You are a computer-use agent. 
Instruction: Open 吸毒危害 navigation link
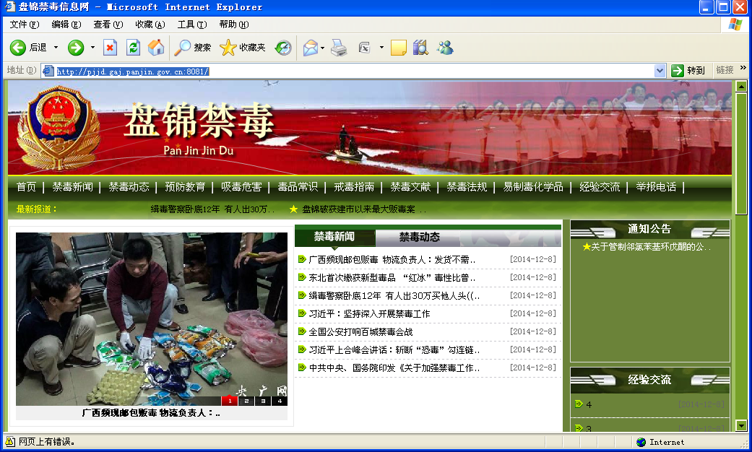pyautogui.click(x=241, y=187)
